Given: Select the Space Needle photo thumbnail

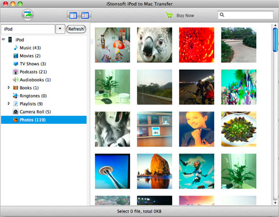Looking at the screenshot, I should click(113, 171).
